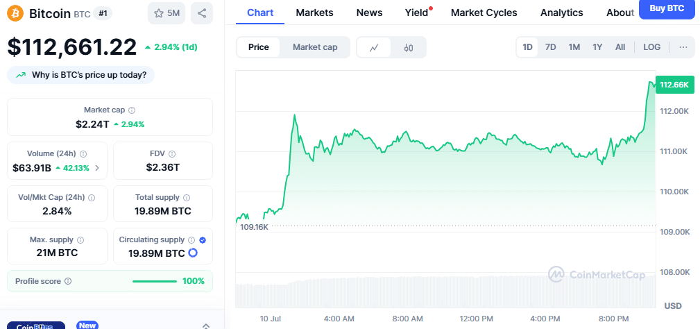700x329 pixels.
Task: Toggle chart to Price view
Action: 259,47
